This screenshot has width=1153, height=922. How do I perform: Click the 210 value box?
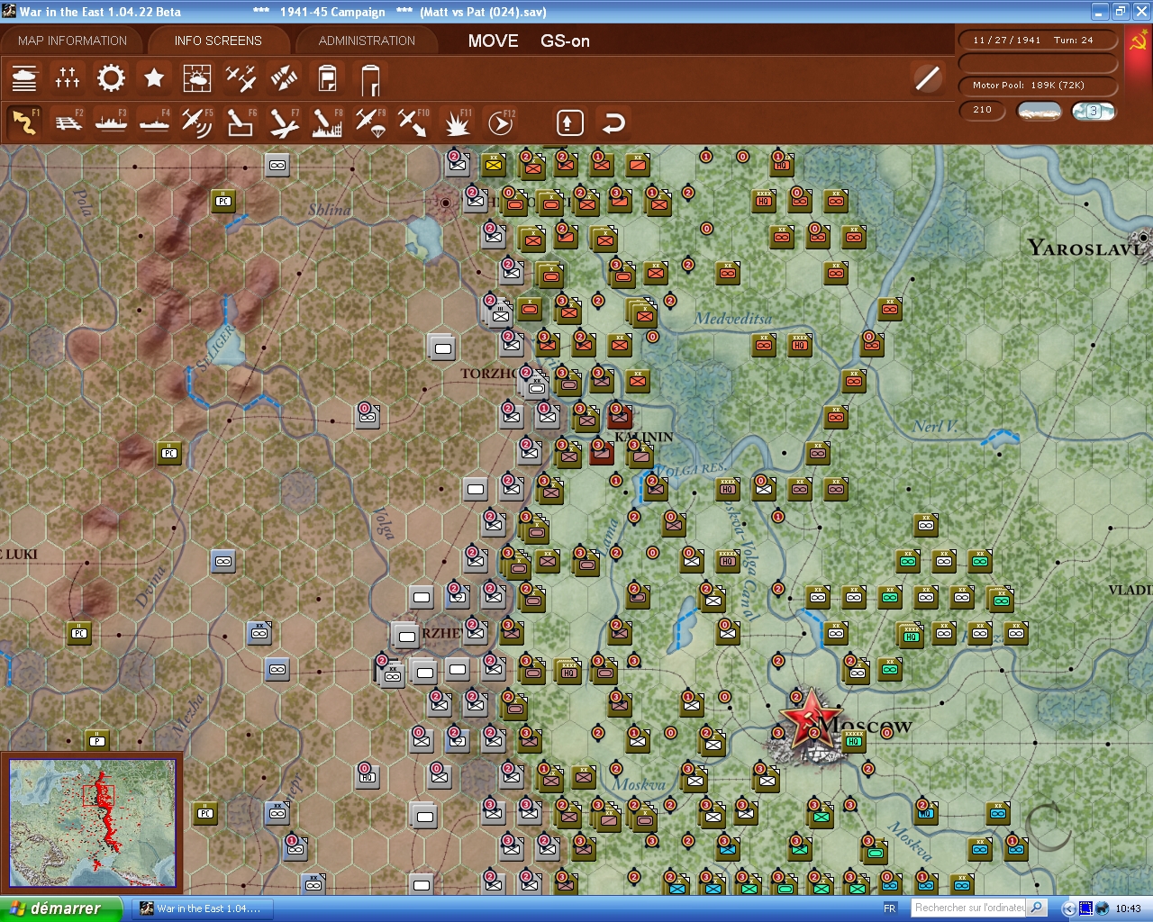coord(983,110)
